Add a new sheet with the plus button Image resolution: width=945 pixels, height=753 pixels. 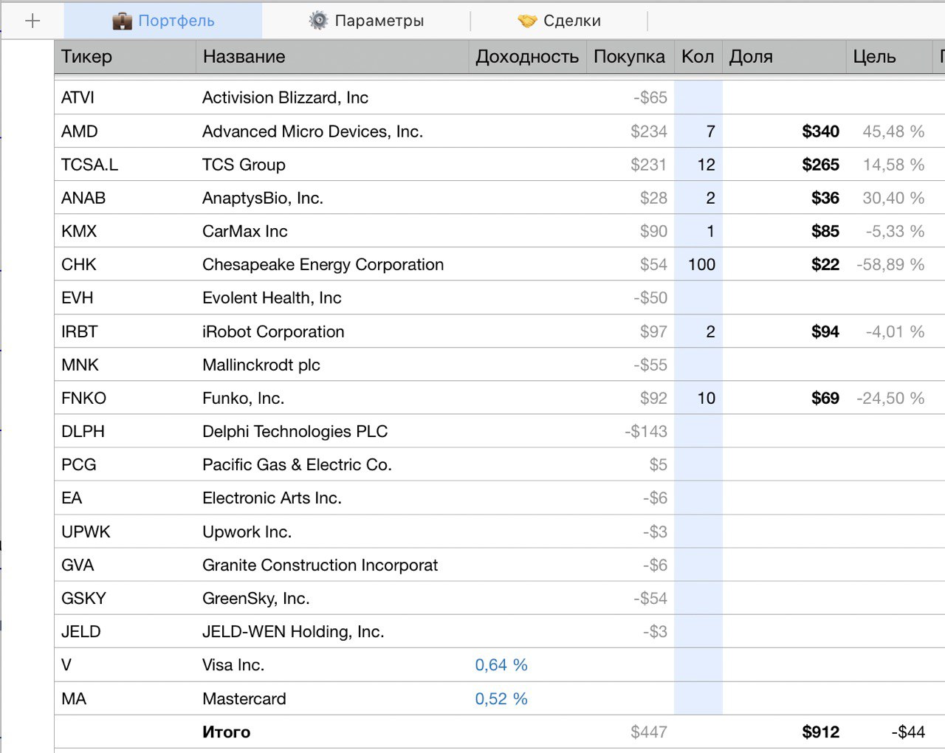pos(32,21)
